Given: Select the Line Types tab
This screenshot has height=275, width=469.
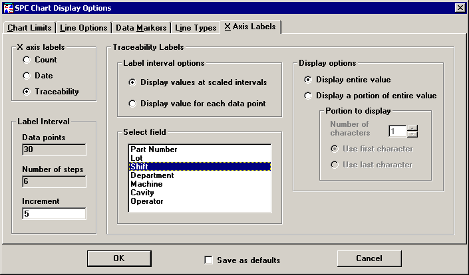Looking at the screenshot, I should 195,28.
